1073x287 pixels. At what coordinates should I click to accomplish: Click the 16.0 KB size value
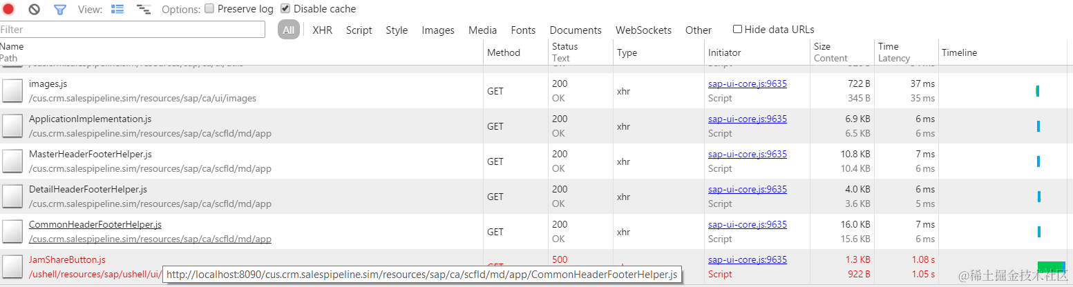pyautogui.click(x=855, y=224)
